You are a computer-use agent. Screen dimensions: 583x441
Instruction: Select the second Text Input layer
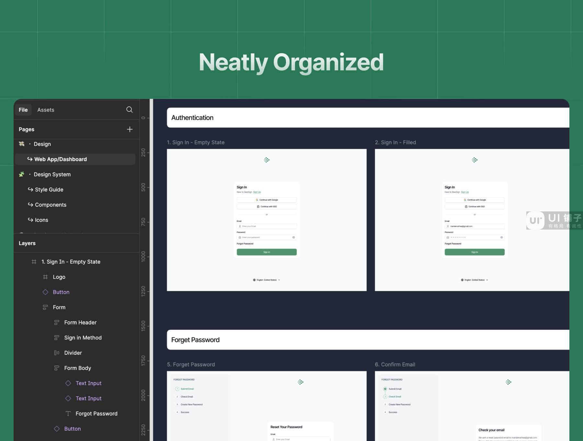coord(88,399)
